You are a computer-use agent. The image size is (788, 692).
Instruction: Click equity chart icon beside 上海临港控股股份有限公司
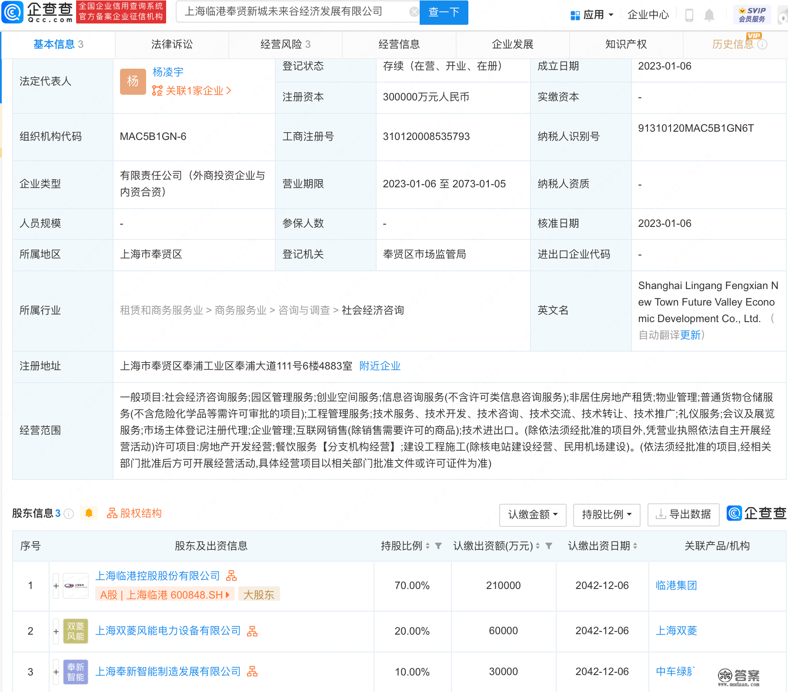pos(231,576)
